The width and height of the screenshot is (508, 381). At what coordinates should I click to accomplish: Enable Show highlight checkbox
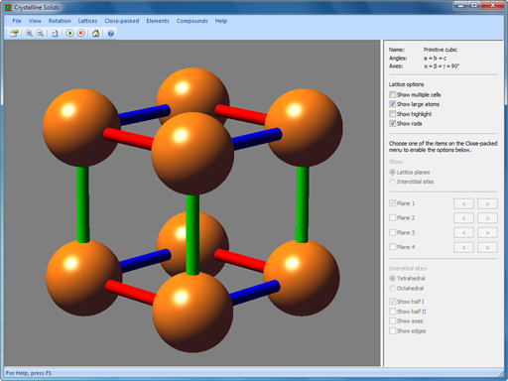pos(392,114)
